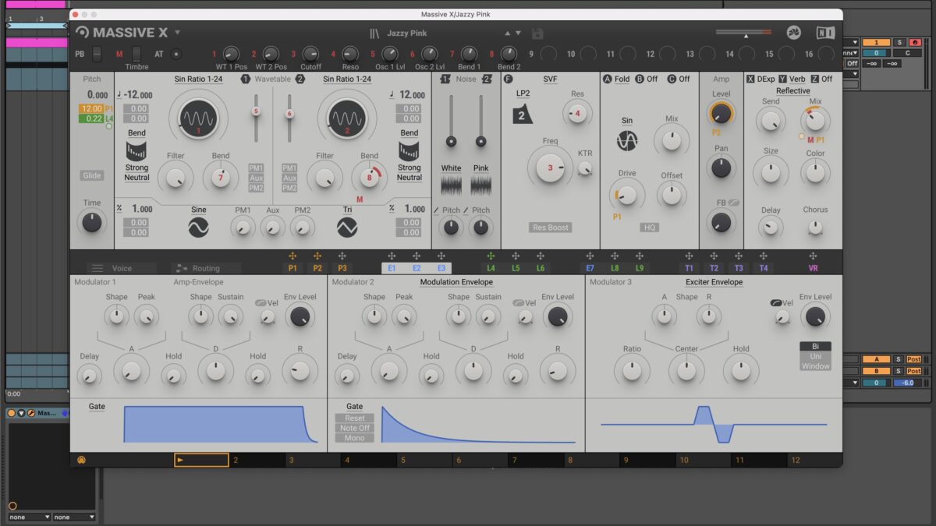Click the Pitch 0.000 value field
Viewport: 936px width, 526px height.
coord(97,95)
